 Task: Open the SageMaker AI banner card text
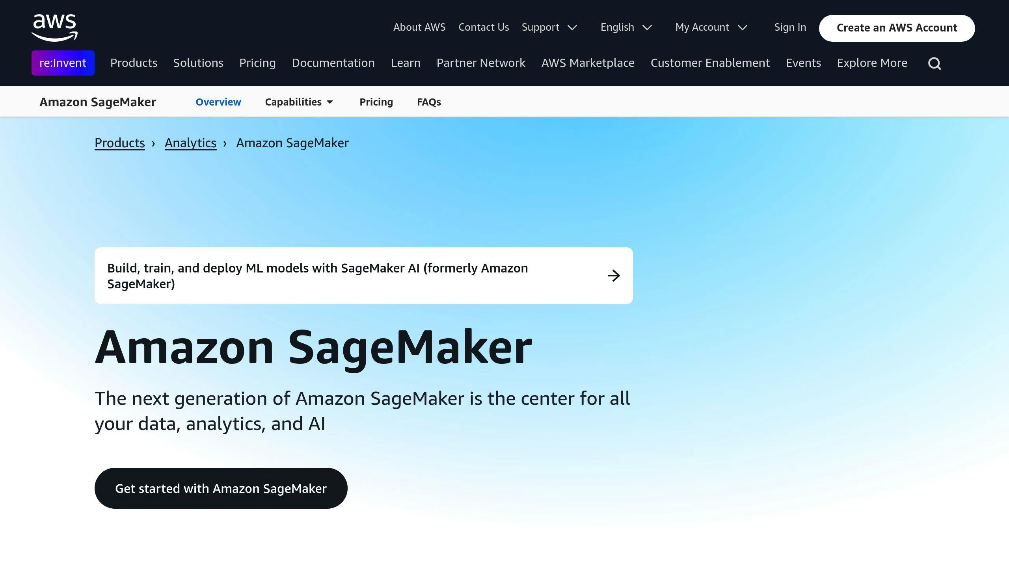318,276
